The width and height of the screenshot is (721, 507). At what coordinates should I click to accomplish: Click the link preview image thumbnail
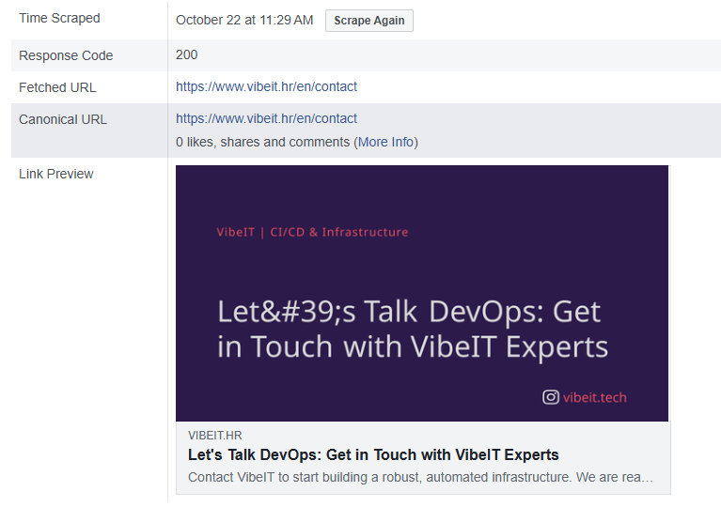tap(422, 294)
